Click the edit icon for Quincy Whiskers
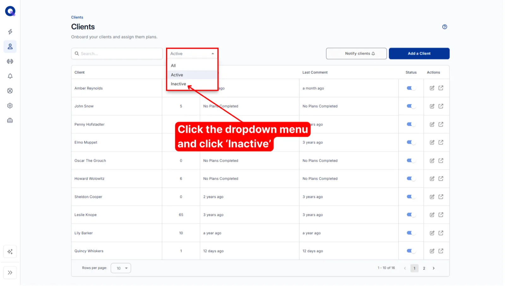Viewport: 505px width, 286px height. (x=432, y=251)
